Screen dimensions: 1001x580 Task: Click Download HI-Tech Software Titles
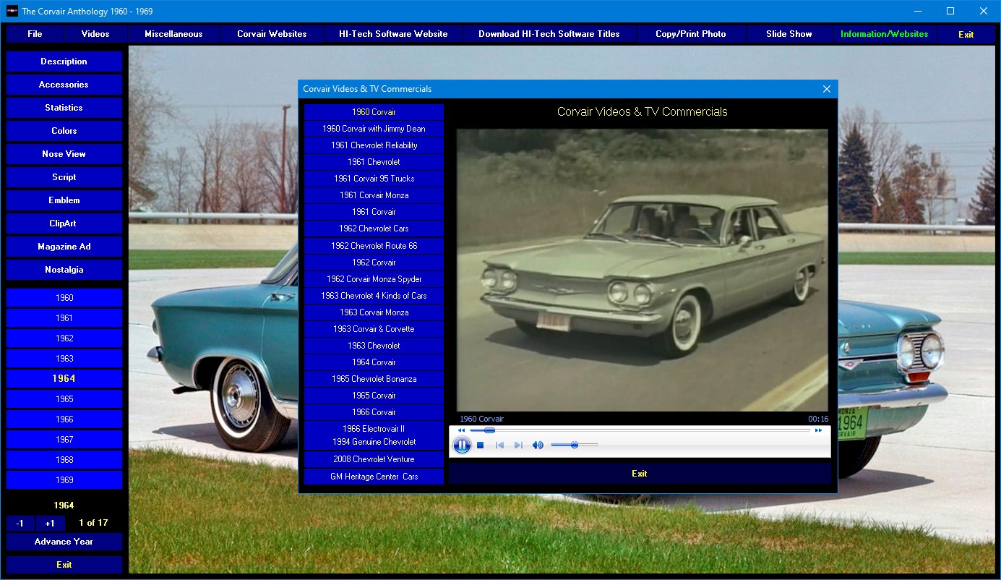[549, 34]
